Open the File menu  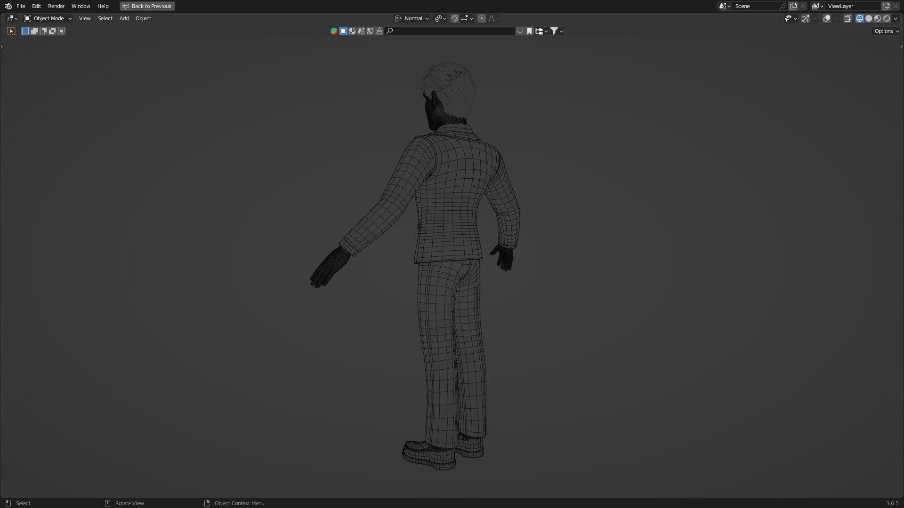click(x=21, y=6)
